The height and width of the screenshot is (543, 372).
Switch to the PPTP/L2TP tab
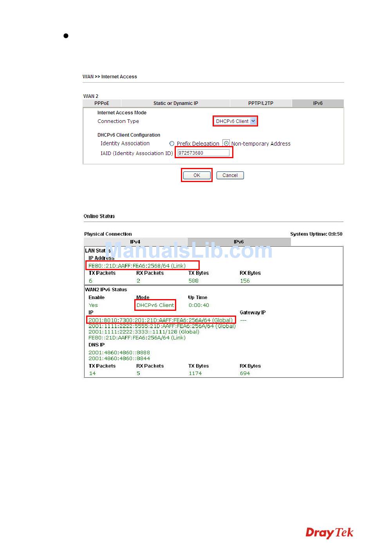[260, 103]
